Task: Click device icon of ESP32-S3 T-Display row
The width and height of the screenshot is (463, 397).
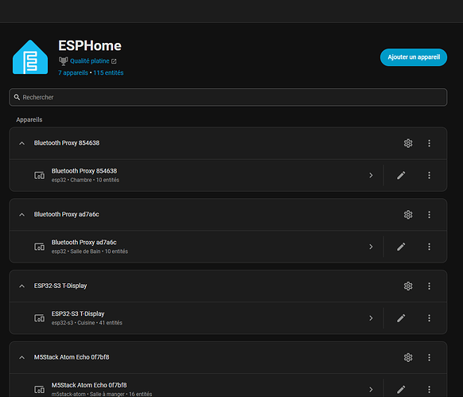Action: tap(40, 318)
